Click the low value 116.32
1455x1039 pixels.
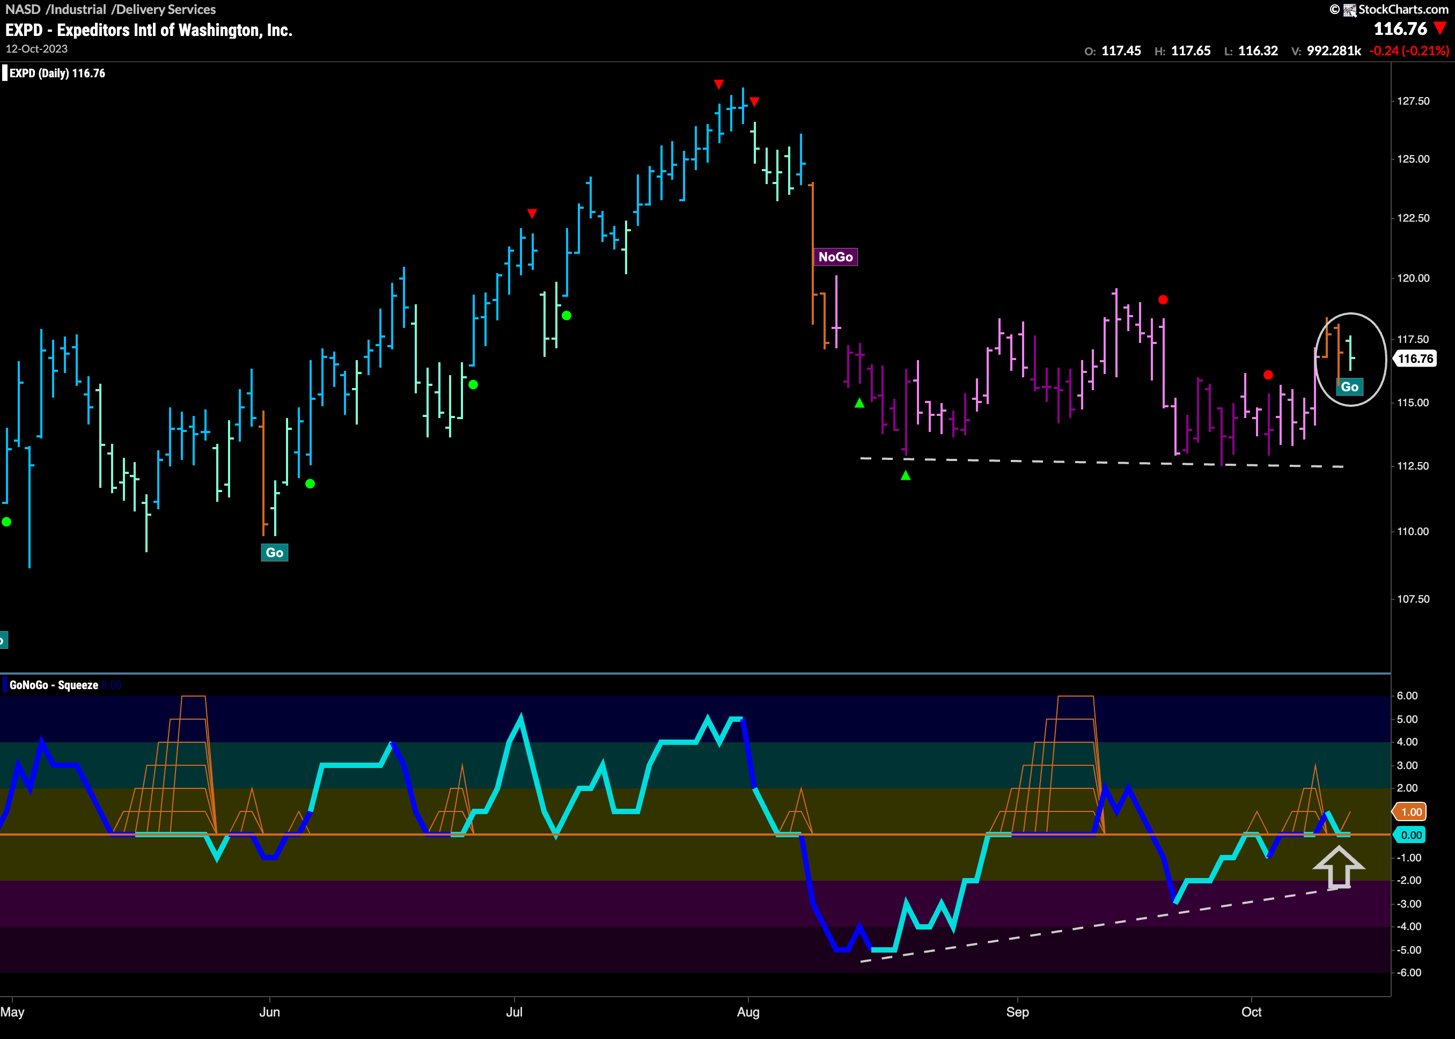pyautogui.click(x=1258, y=50)
